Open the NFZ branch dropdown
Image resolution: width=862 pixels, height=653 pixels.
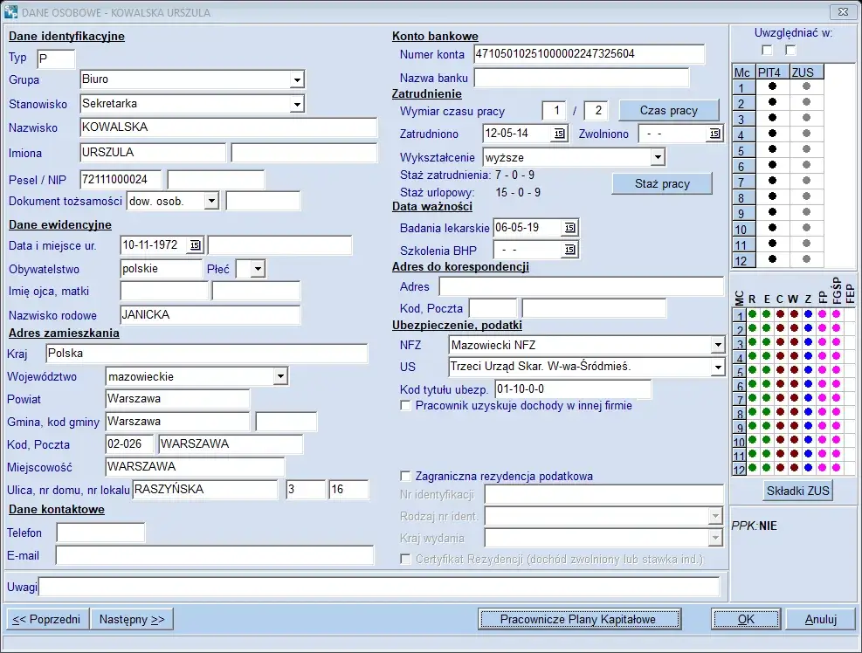coord(717,345)
